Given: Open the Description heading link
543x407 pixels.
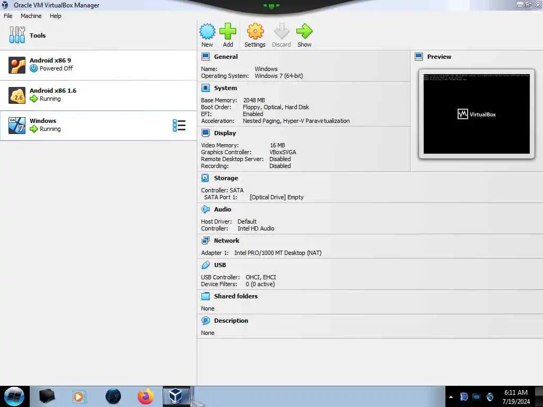Looking at the screenshot, I should 231,321.
